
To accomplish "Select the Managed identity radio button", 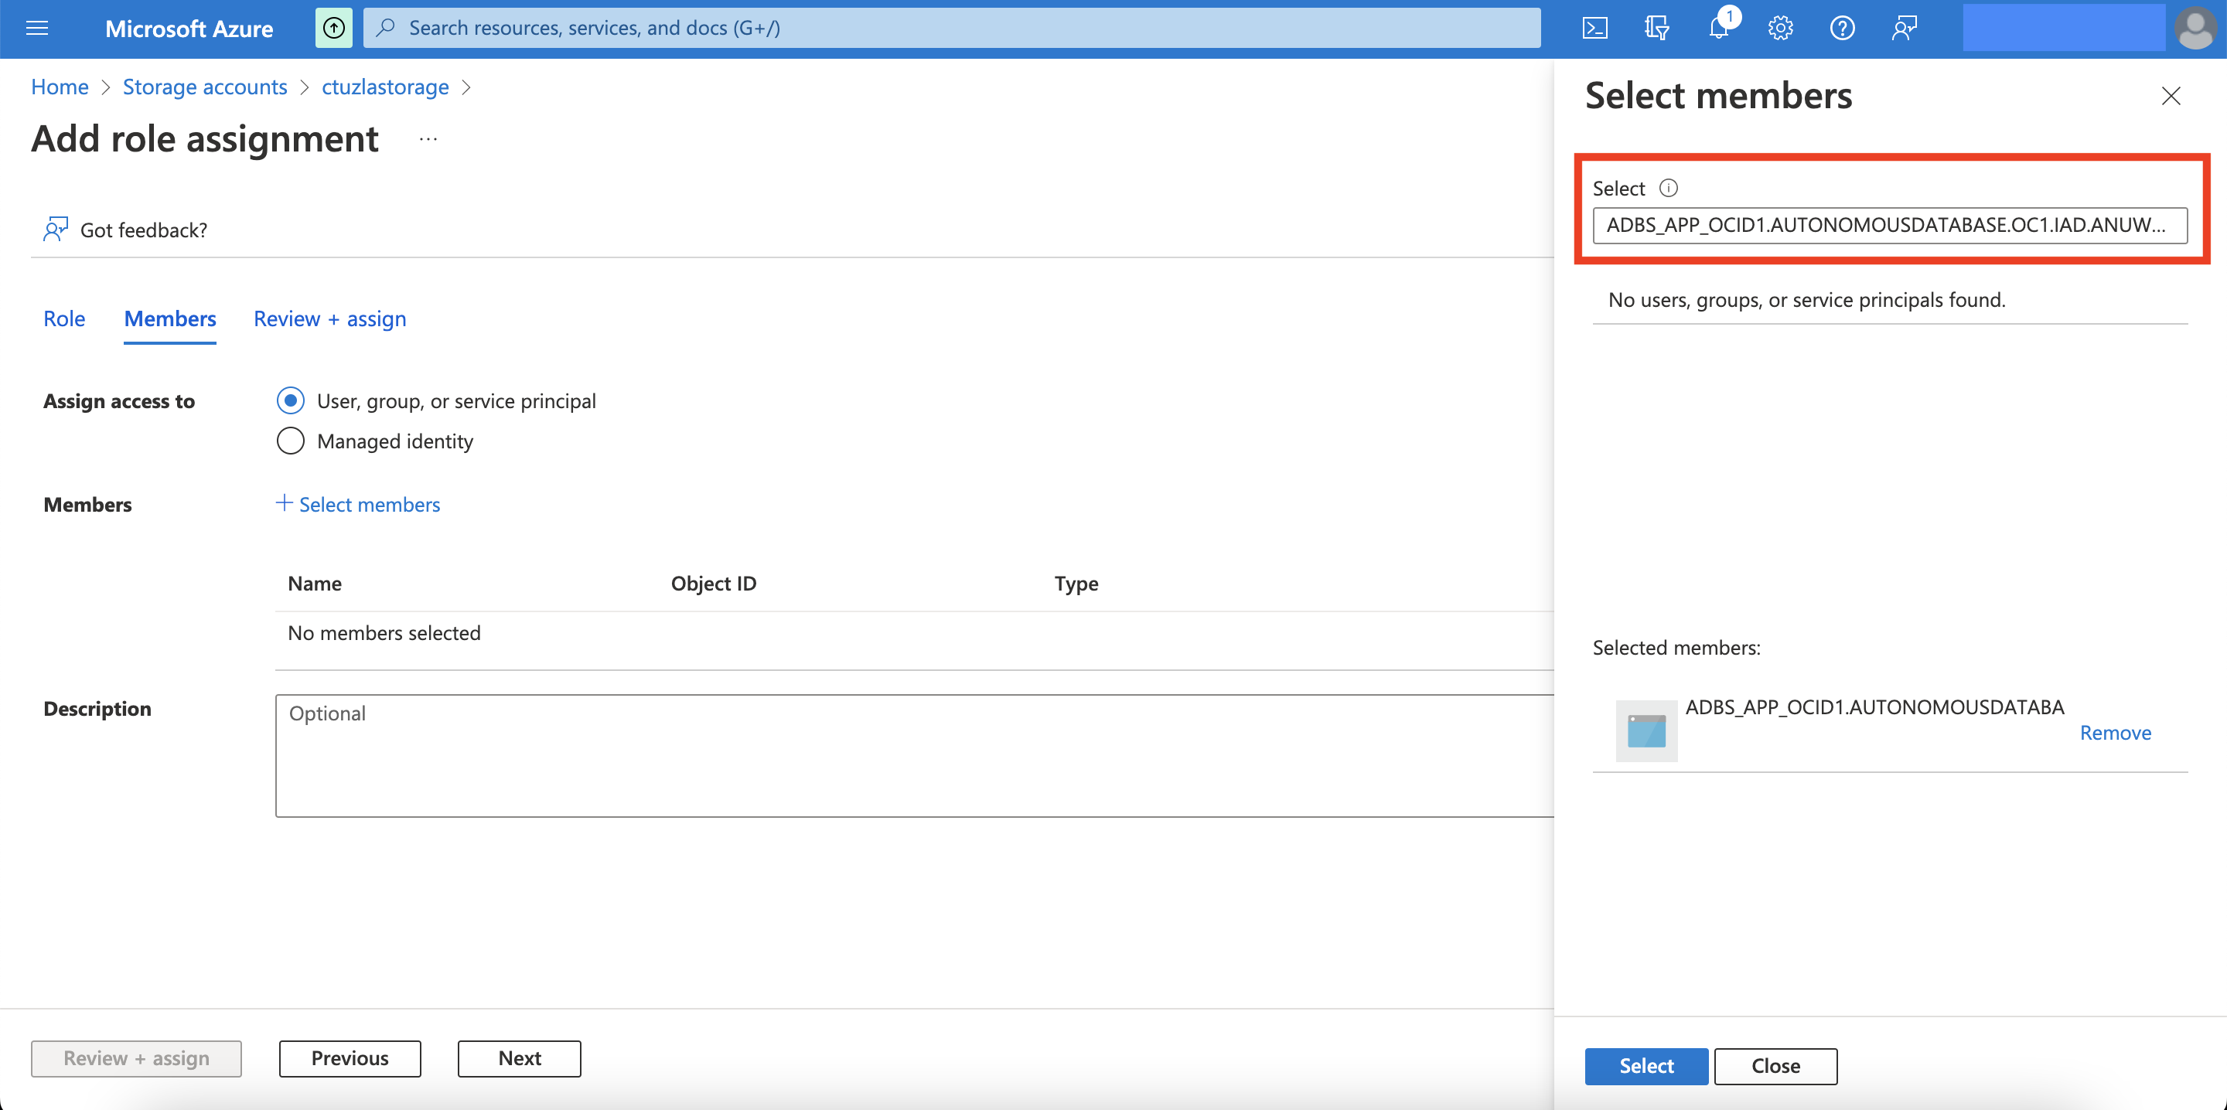I will [291, 441].
